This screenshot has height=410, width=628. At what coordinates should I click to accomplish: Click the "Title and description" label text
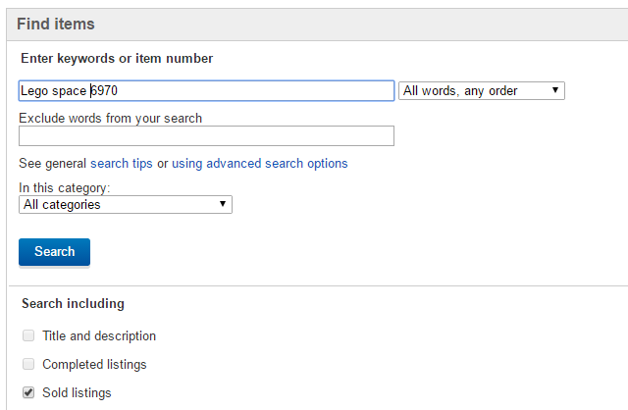point(99,336)
